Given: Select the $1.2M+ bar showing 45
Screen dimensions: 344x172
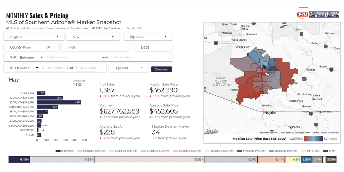Looking at the screenshot, I should (x=39, y=135).
